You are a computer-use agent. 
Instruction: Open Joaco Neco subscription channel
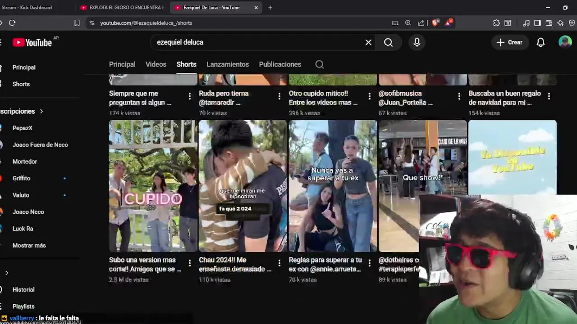coord(28,212)
